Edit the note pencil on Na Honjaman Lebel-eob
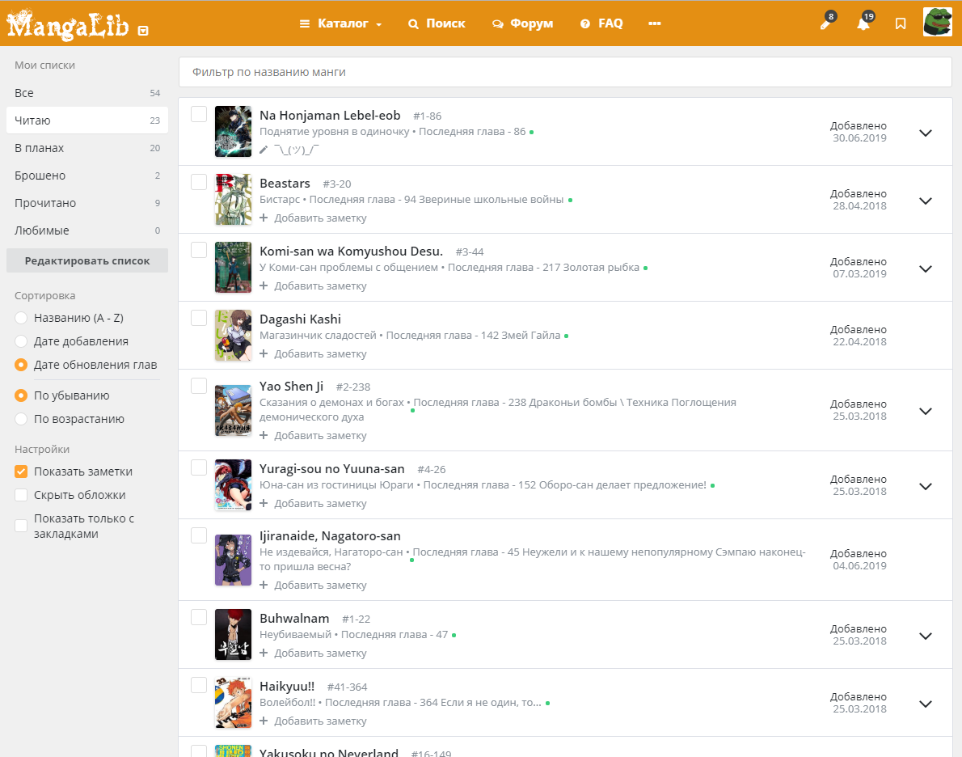This screenshot has height=757, width=962. pyautogui.click(x=264, y=150)
